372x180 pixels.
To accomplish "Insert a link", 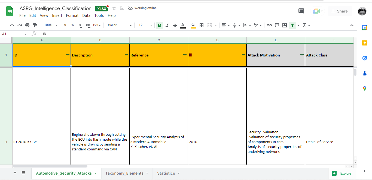I will pyautogui.click(x=269, y=25).
